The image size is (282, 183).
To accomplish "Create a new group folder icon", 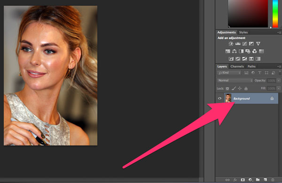I will pos(258,180).
